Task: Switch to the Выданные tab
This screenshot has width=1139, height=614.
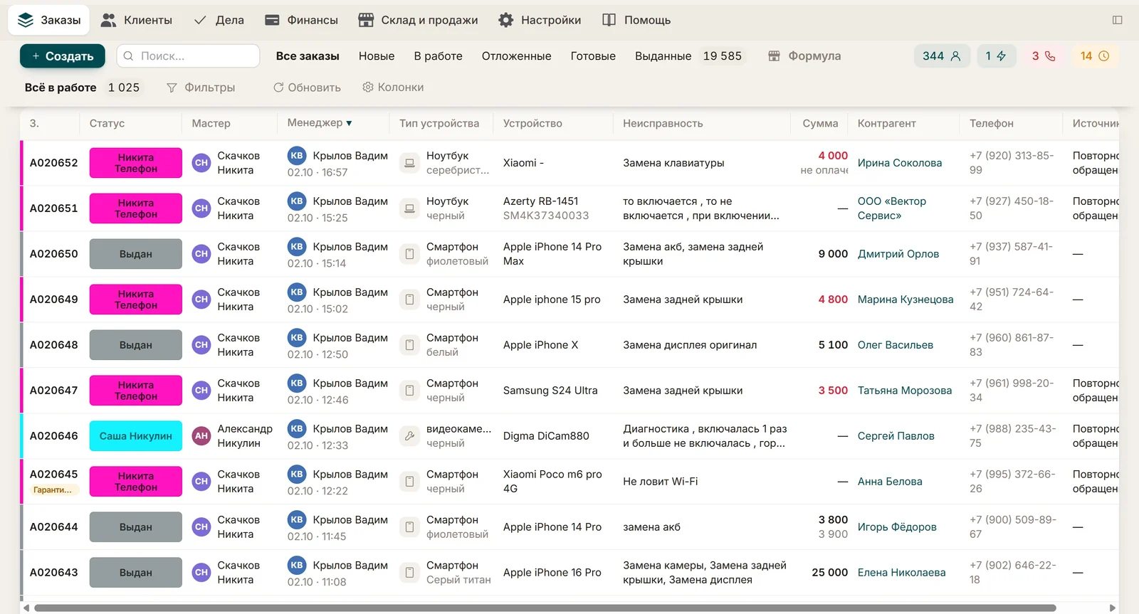Action: coord(663,56)
